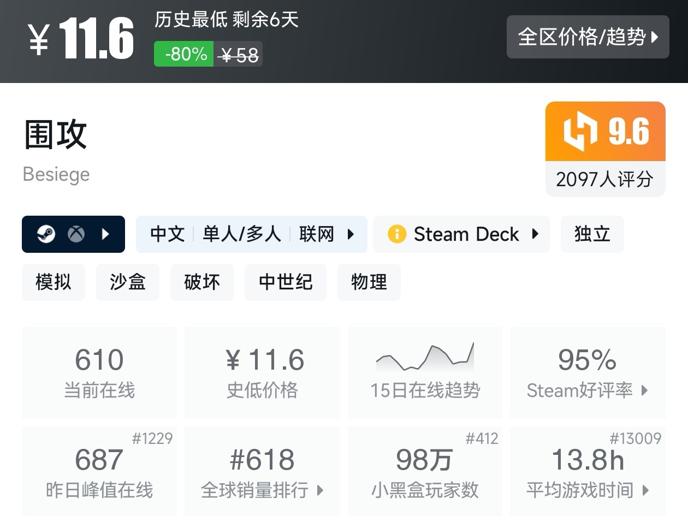Expand the 平均游戏时间 arrow
This screenshot has height=516, width=688.
(645, 490)
